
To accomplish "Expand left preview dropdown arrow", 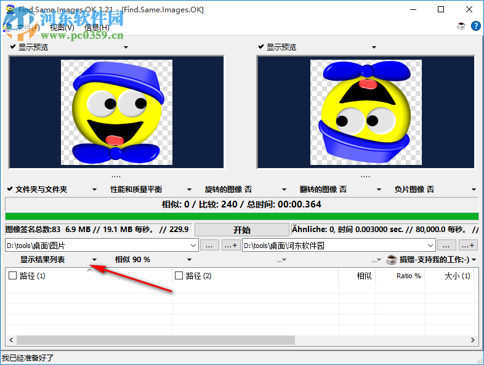I will 126,47.
